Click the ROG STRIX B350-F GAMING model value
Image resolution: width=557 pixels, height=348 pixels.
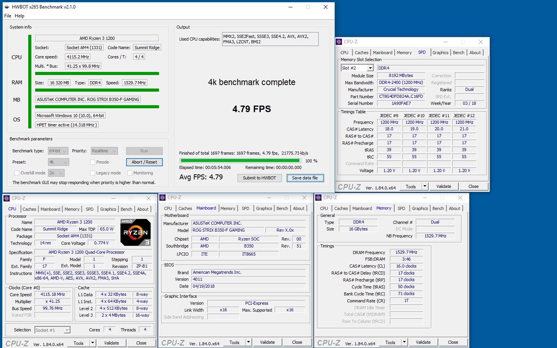pos(228,230)
